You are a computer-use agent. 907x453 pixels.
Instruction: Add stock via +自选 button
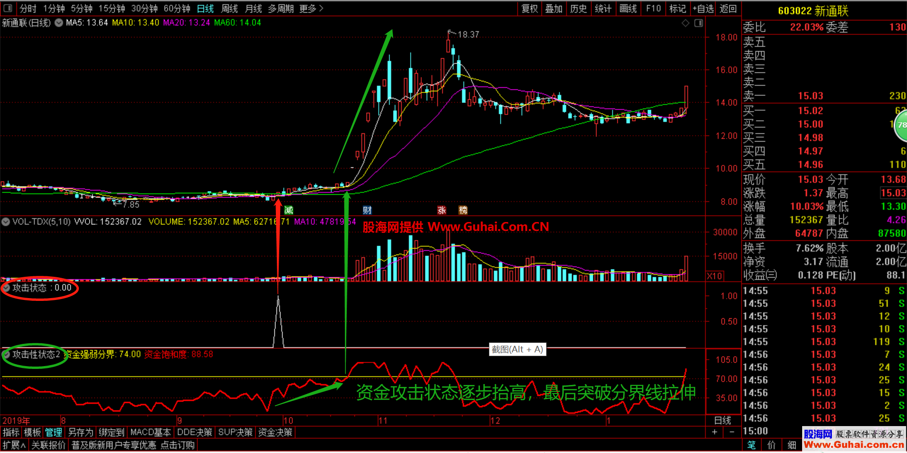pyautogui.click(x=703, y=9)
